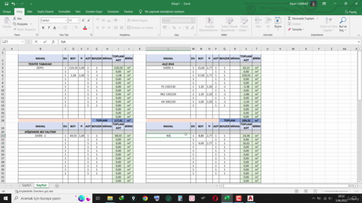Image resolution: width=362 pixels, height=203 pixels.
Task: Click Temizle (clear) button
Action: tap(295, 29)
